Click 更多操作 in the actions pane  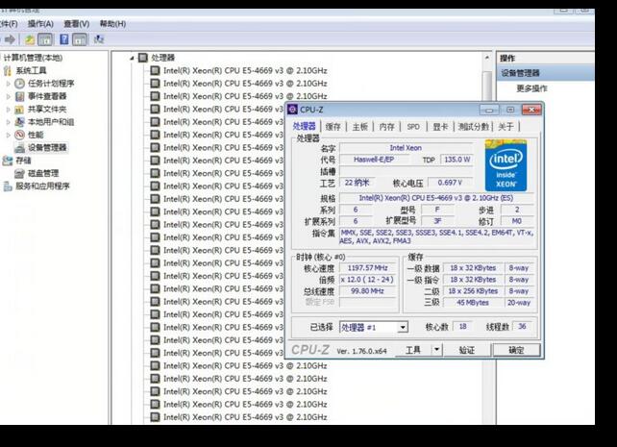pyautogui.click(x=531, y=88)
